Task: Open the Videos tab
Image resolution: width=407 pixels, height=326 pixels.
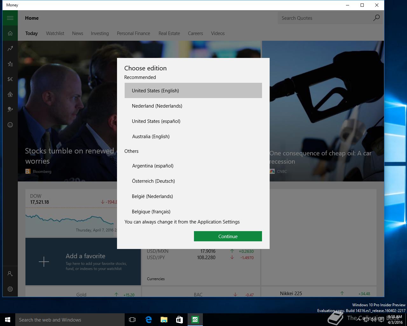Action: point(218,33)
